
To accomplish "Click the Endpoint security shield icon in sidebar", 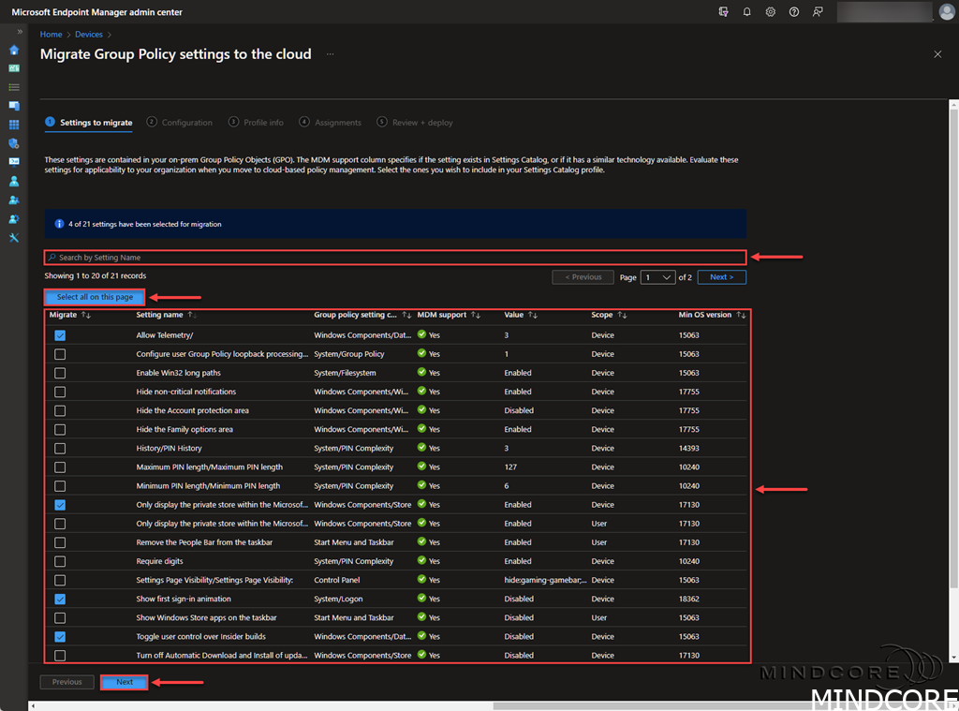I will coord(14,143).
